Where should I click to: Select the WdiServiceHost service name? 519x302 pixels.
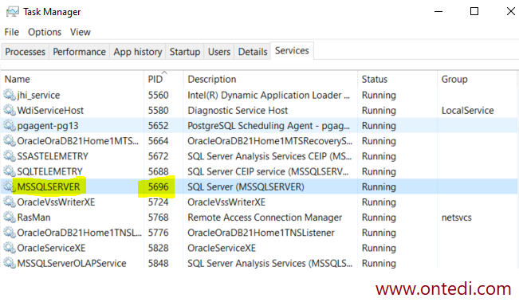[50, 111]
